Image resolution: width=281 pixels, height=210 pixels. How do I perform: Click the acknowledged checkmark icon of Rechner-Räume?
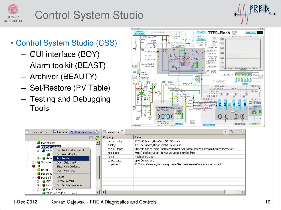(38, 147)
